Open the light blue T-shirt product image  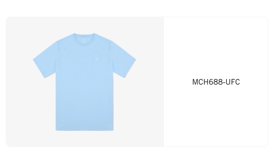pyautogui.click(x=84, y=82)
